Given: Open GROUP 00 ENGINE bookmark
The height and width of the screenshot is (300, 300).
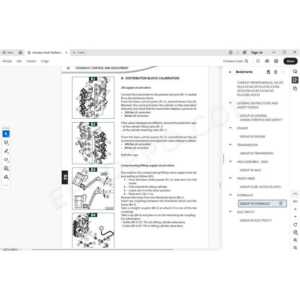Looking at the screenshot, I should tap(252, 137).
